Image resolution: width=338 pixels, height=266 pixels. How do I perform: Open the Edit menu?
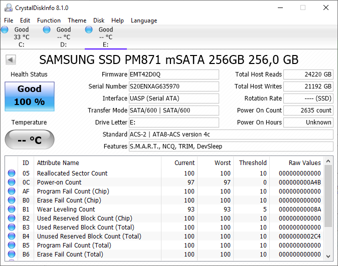click(x=25, y=20)
